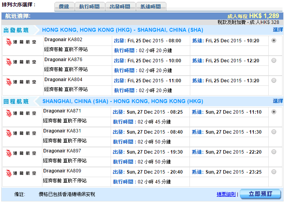Click Dragonair logo for flight KA804
286x203 pixels.
[22, 82]
